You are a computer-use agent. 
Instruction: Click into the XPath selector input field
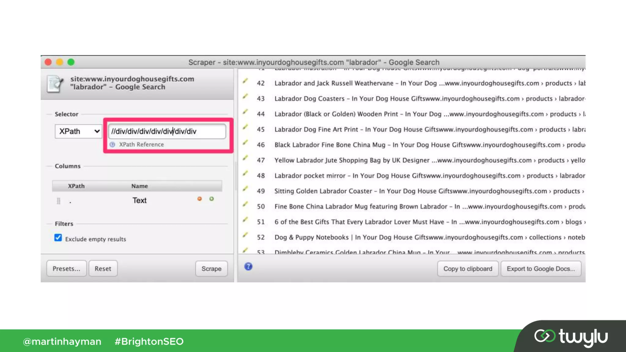point(167,131)
